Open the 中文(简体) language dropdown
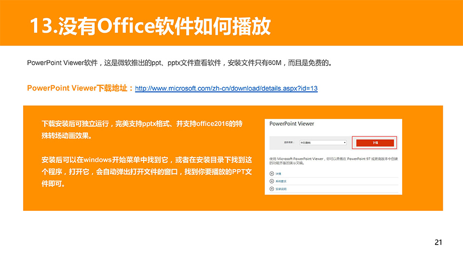Screen dimensions: 463x260 322,143
